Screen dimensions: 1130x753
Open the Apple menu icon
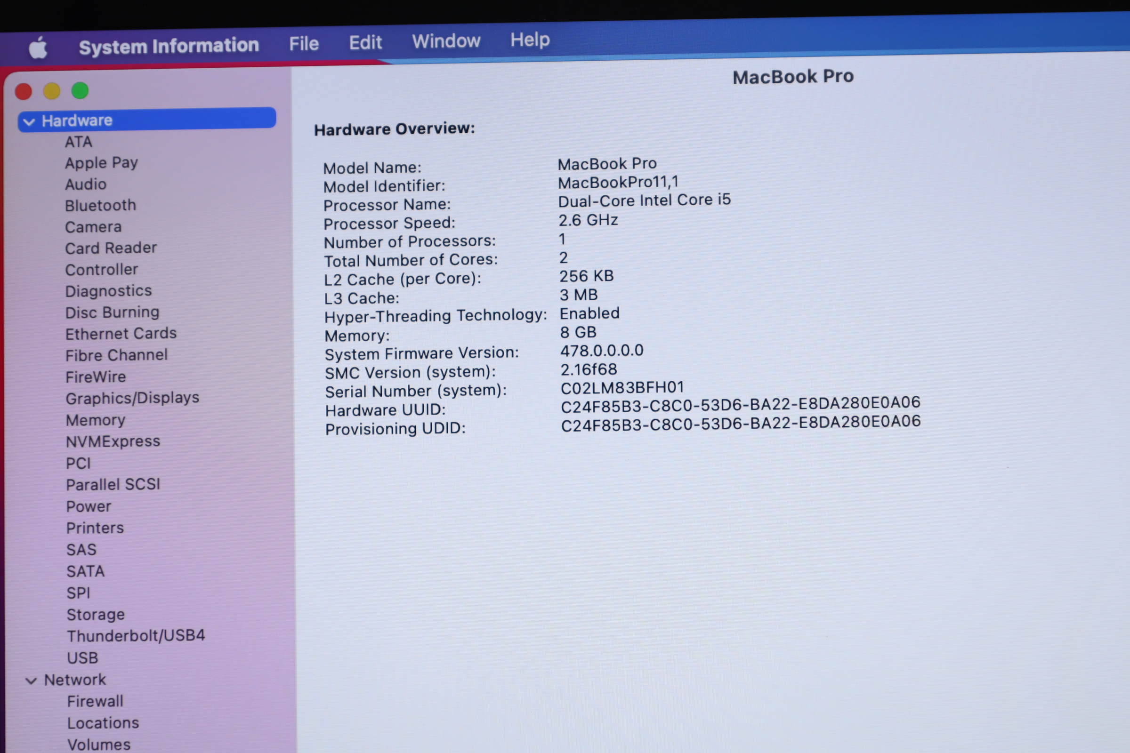pos(38,48)
